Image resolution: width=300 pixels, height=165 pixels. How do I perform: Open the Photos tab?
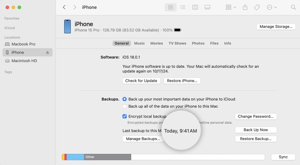coord(198,43)
